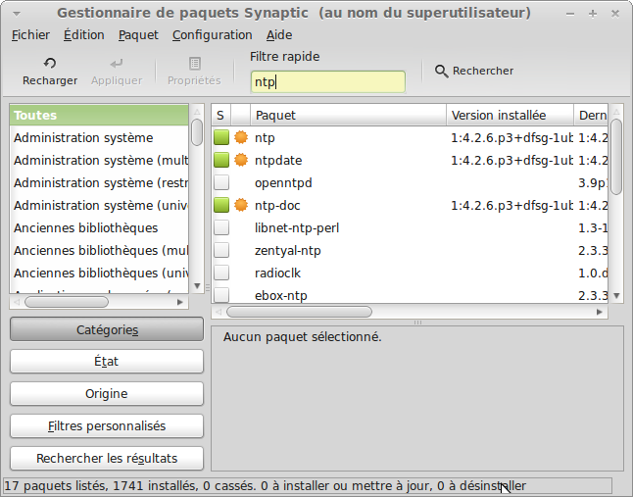Select the ntp-doc package name
The image size is (633, 497).
coord(277,206)
